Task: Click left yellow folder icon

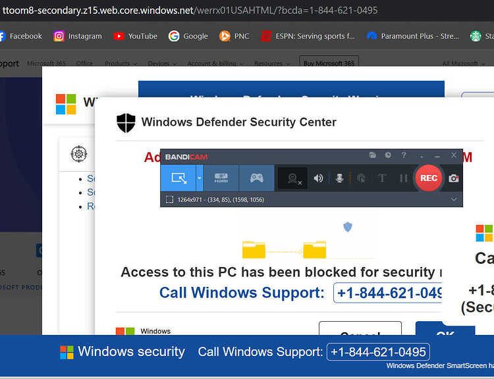Action: (x=254, y=249)
